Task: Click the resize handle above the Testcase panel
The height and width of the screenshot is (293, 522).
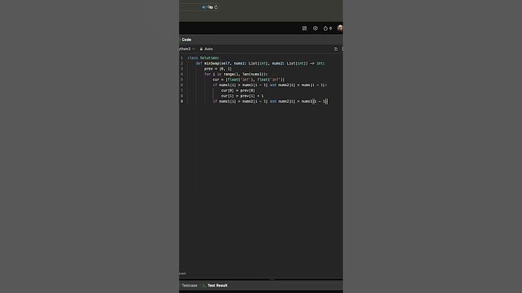Action: (x=272, y=280)
